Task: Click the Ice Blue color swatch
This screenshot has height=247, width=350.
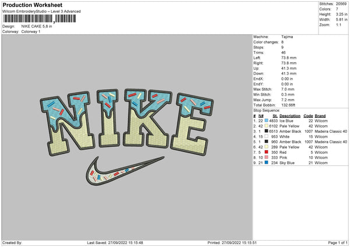Action: pos(267,121)
